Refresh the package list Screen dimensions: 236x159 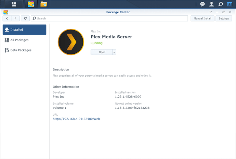[x=25, y=18]
